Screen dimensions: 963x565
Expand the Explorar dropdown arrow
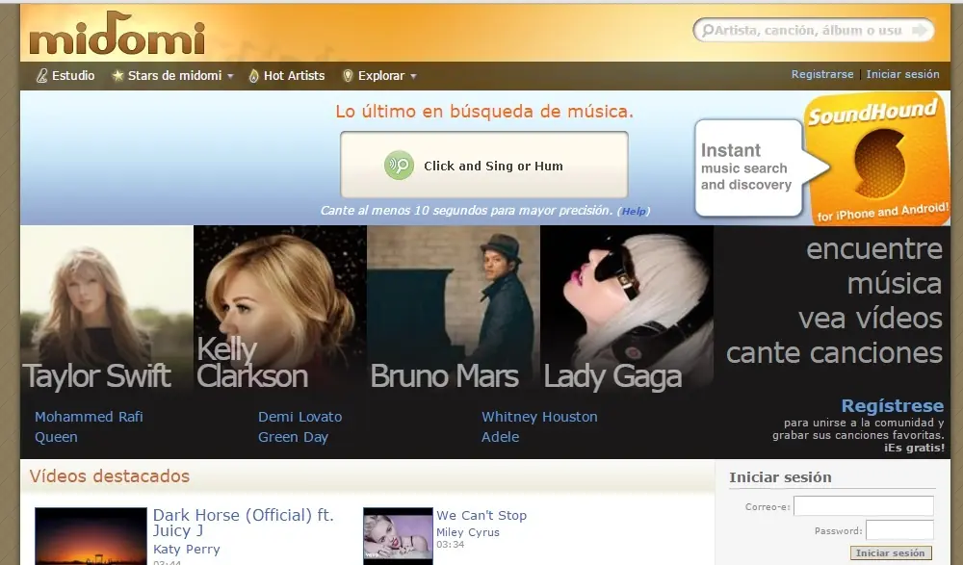click(413, 76)
